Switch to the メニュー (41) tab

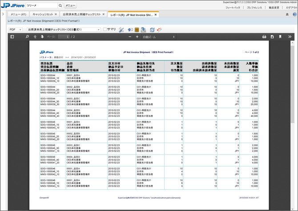pyautogui.click(x=18, y=14)
